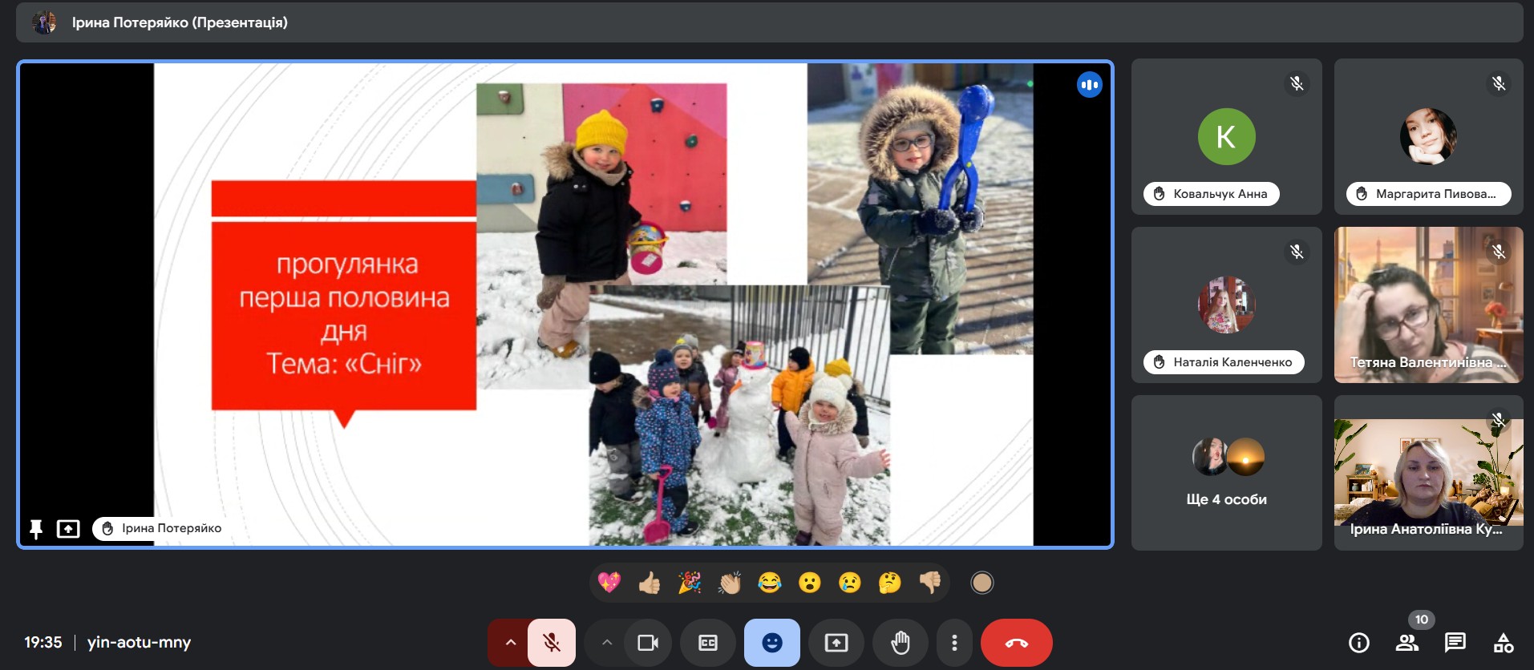Click the meeting code yin-aotu-mny
Viewport: 1534px width, 670px height.
click(139, 643)
